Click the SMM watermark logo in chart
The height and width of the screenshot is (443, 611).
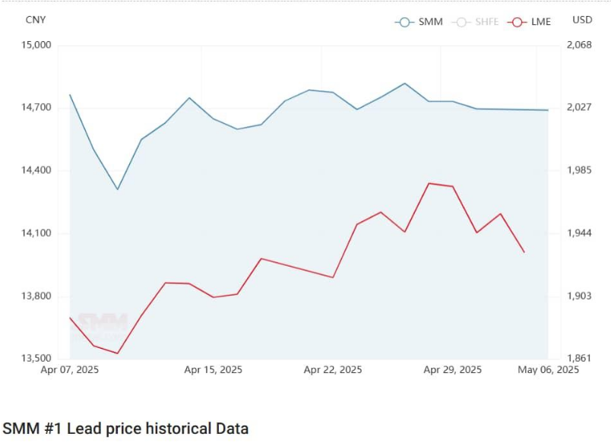[x=102, y=324]
